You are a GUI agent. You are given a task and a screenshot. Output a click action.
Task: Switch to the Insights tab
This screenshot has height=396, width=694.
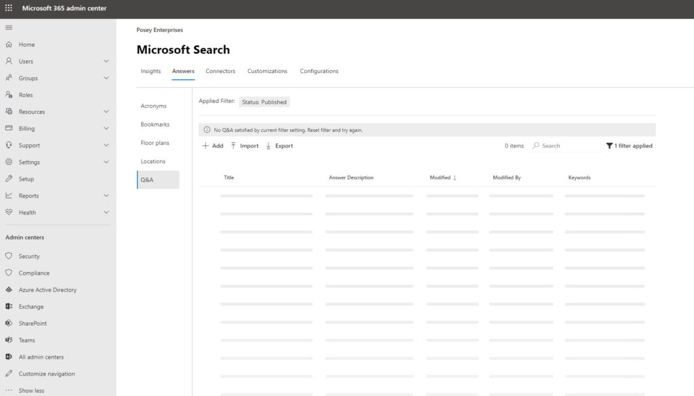(150, 71)
